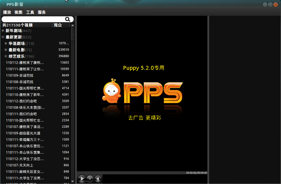Screen dimensions: 281x184
Task: Select 110111-麻辣天后宫女... video
Action: [x=25, y=172]
